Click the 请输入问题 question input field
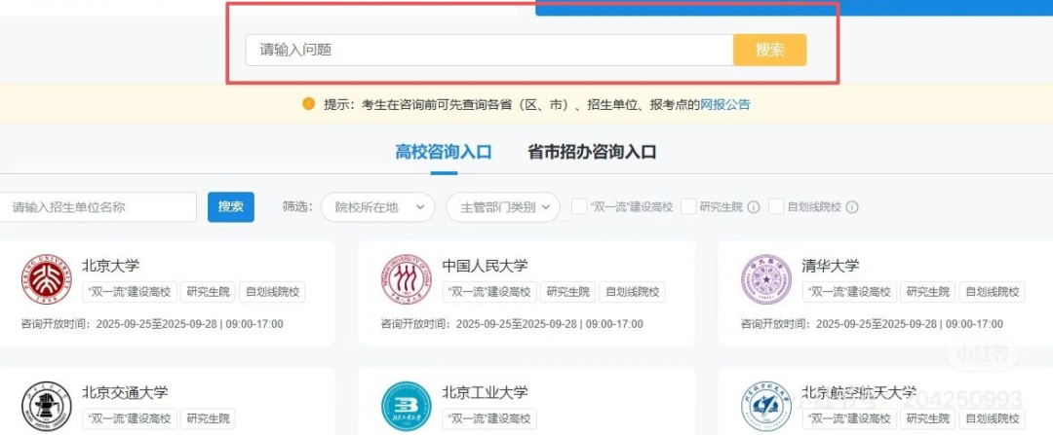Viewport: 1053px width, 435px height. (x=488, y=51)
